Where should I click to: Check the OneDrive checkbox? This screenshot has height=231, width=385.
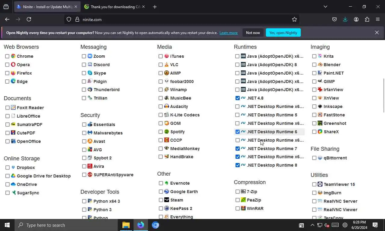8,184
